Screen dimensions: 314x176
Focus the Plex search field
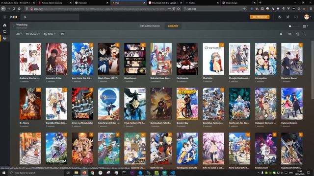coord(50,17)
